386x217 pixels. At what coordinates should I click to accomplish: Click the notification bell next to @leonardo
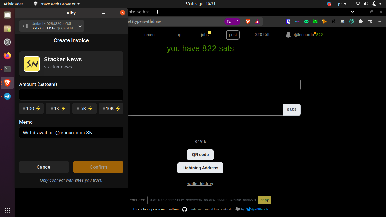tap(288, 35)
